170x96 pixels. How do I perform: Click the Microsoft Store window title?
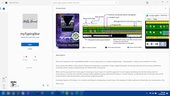click(x=14, y=3)
